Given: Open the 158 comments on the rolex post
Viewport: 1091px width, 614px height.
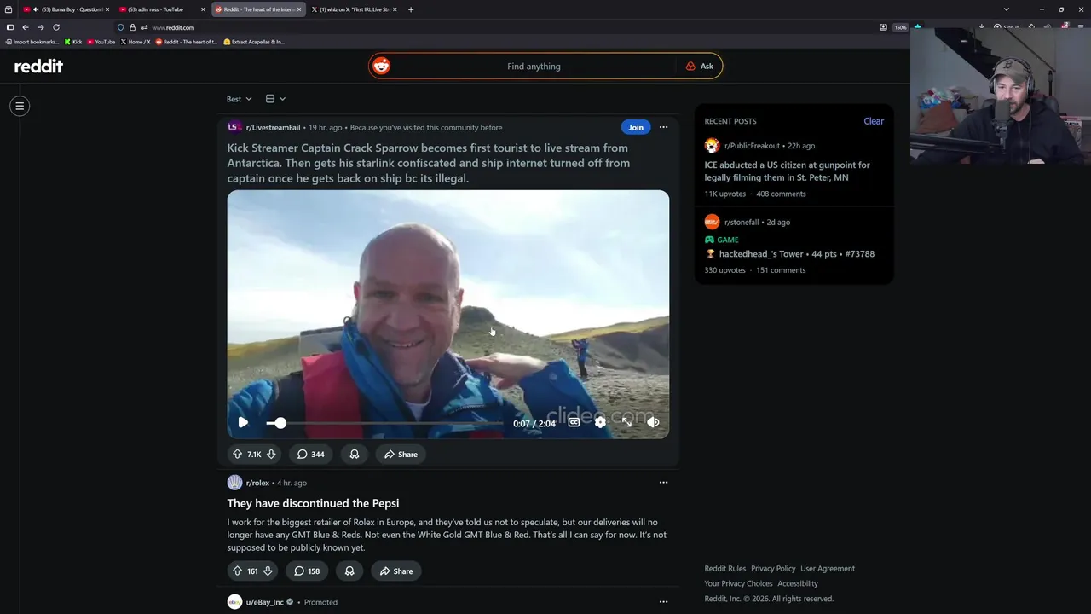Looking at the screenshot, I should coord(307,571).
